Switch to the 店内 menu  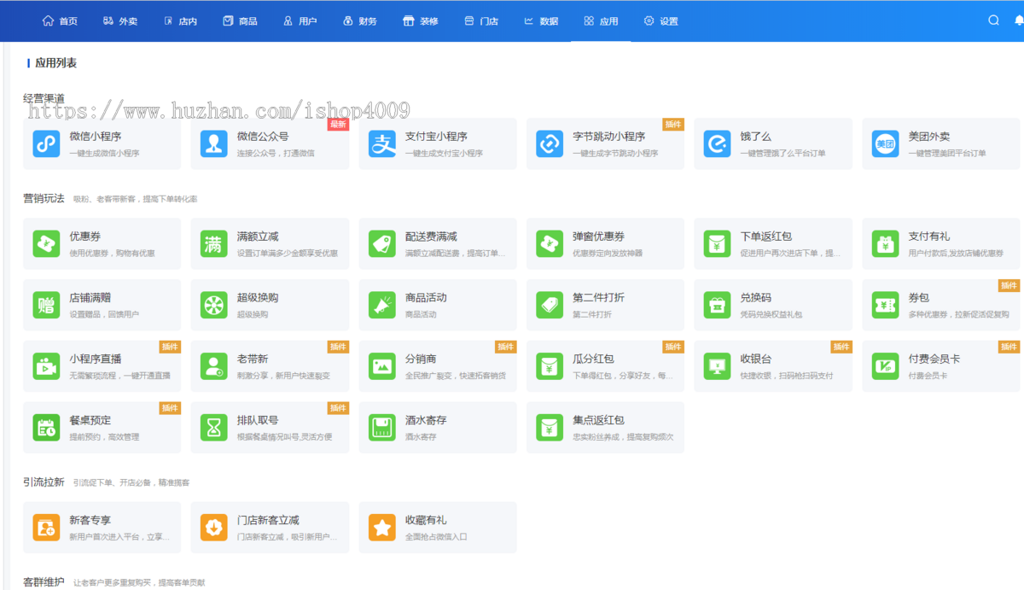coord(180,21)
